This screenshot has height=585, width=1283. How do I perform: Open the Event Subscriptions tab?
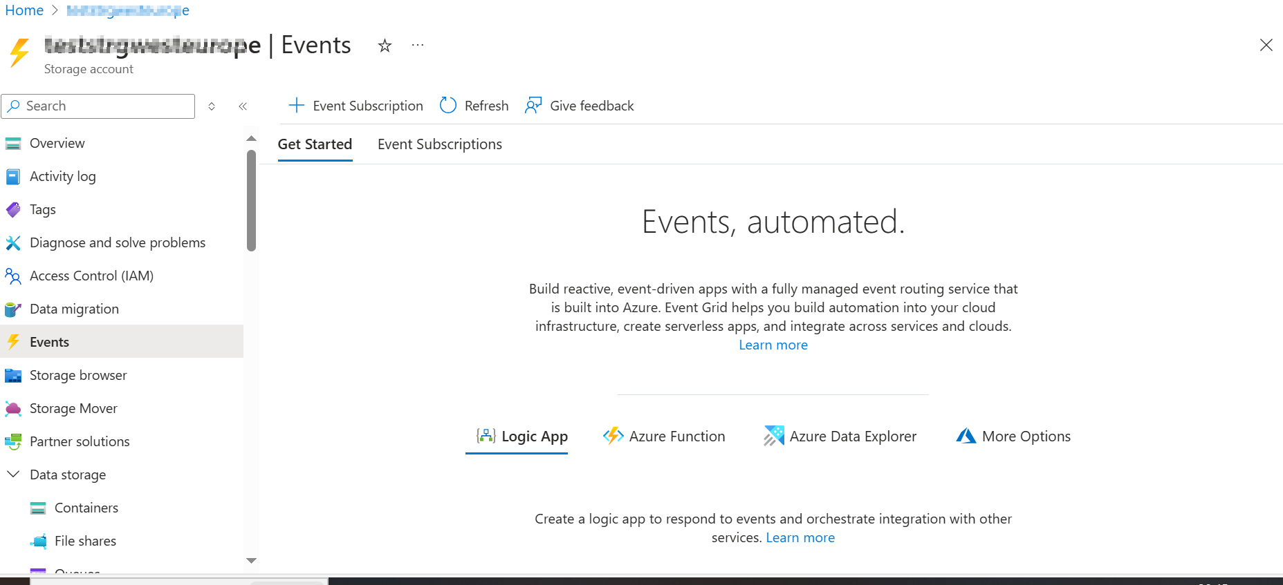point(440,144)
